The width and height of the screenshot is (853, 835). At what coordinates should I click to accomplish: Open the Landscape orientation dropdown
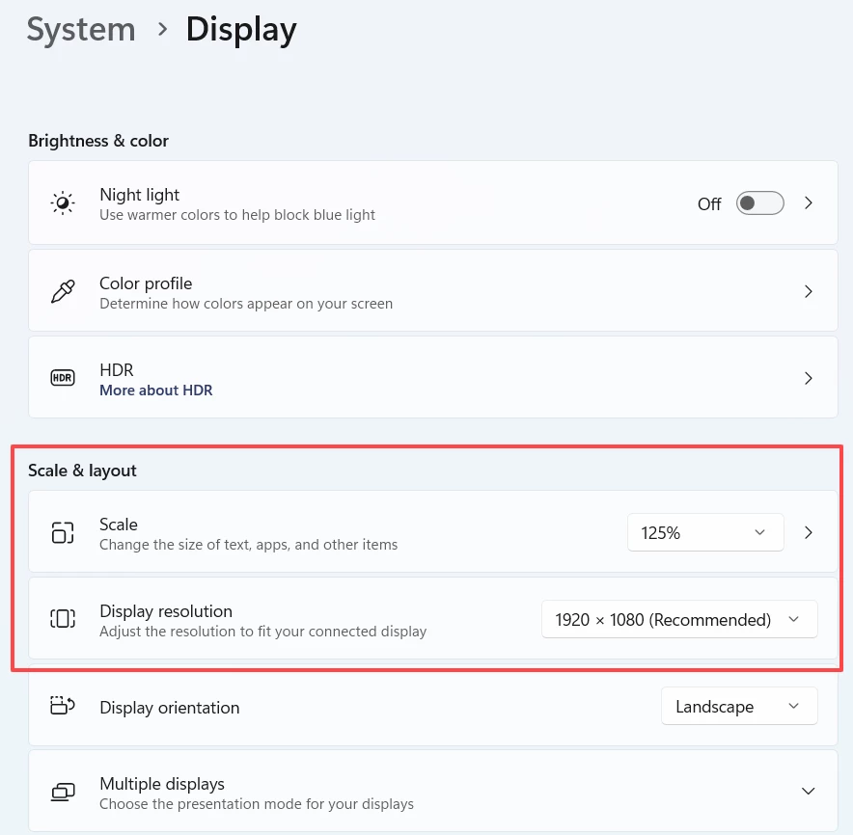739,706
